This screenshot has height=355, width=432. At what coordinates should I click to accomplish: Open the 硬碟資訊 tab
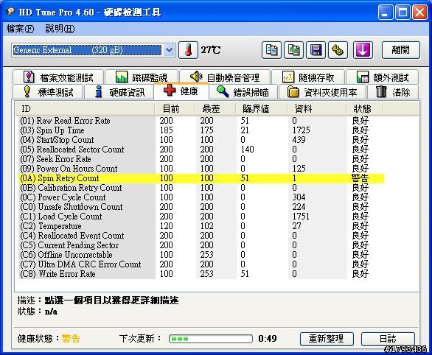[119, 92]
